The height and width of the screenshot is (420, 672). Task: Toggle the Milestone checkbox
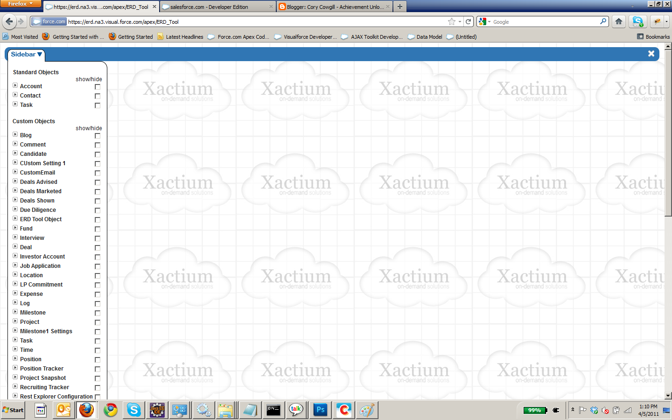(98, 313)
